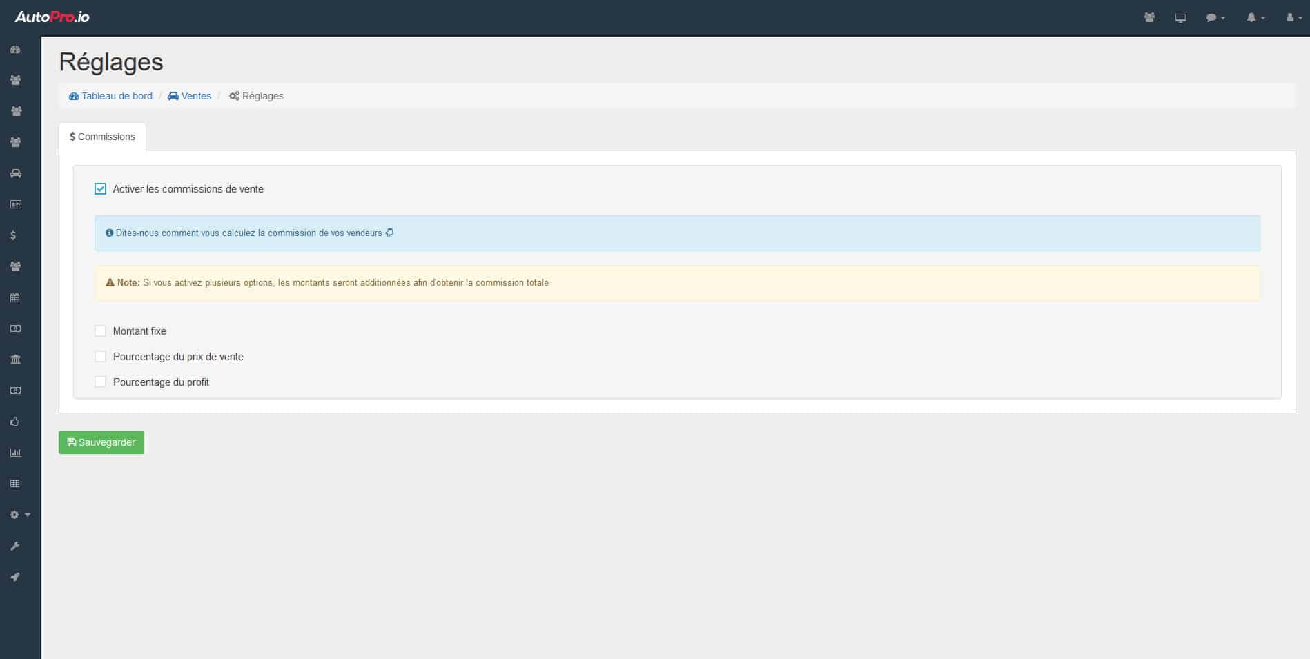Open the table grid sidebar icon
Image resolution: width=1310 pixels, height=659 pixels.
click(15, 484)
